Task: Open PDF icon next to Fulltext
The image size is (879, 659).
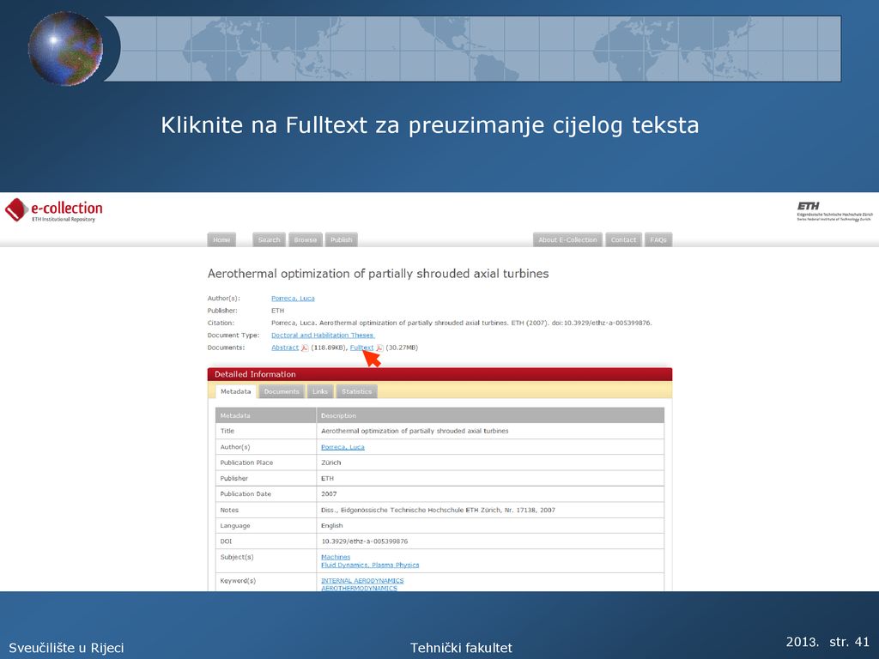Action: [379, 348]
